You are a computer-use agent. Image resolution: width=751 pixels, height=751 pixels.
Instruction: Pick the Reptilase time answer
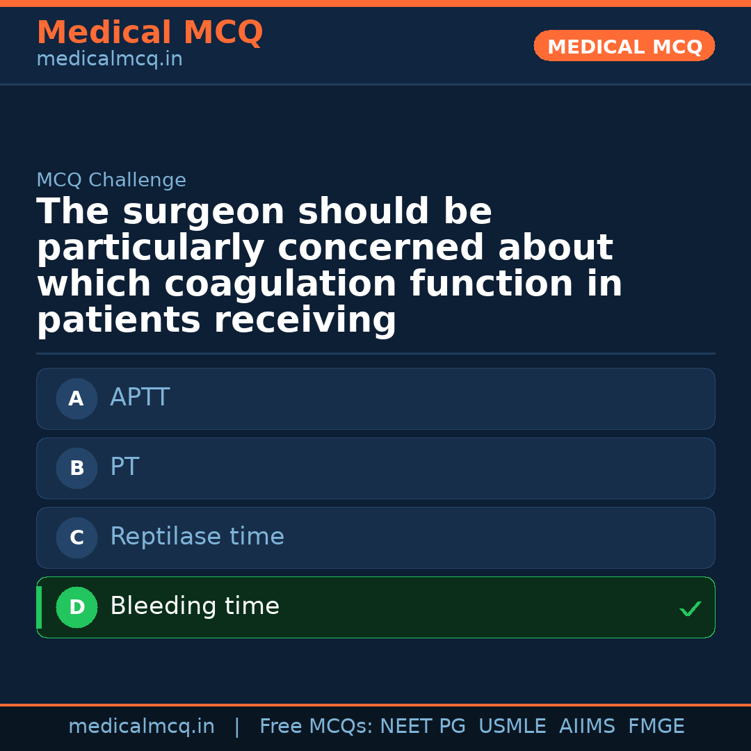pos(375,538)
